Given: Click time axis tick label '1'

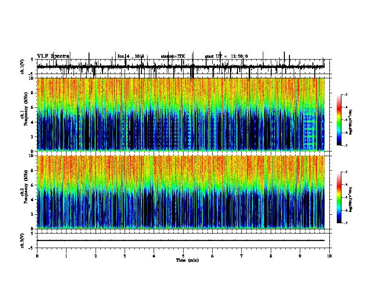Looking at the screenshot, I should tap(66, 256).
